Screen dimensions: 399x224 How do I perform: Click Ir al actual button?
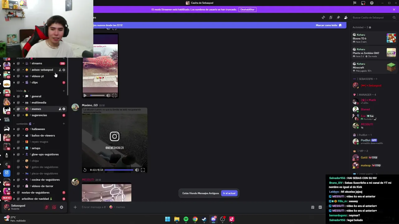point(229,193)
